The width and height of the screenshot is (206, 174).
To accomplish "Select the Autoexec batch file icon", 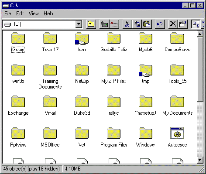I will (x=177, y=137).
